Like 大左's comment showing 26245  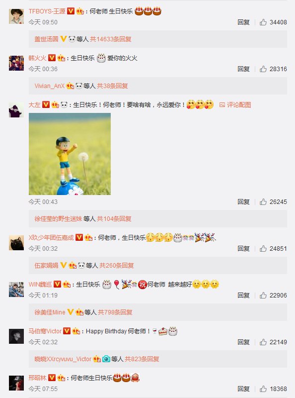click(x=263, y=202)
